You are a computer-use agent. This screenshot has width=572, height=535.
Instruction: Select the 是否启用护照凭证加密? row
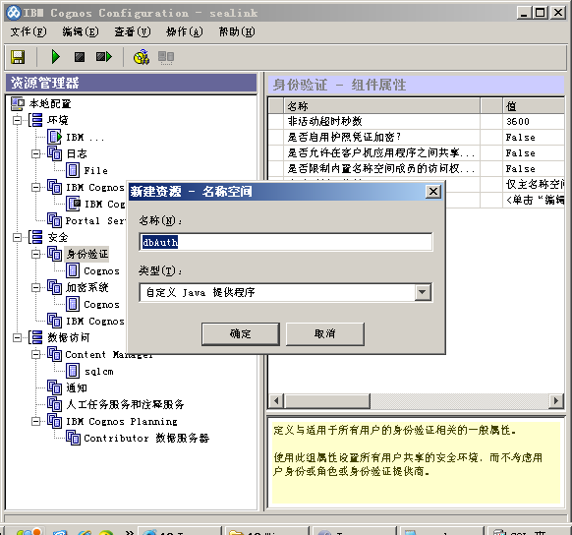tap(417, 138)
